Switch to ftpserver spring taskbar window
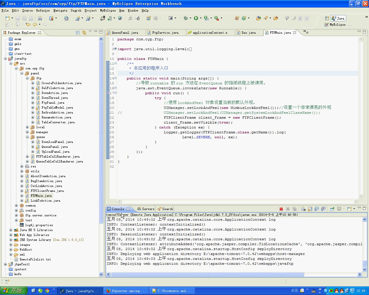 click(126, 291)
